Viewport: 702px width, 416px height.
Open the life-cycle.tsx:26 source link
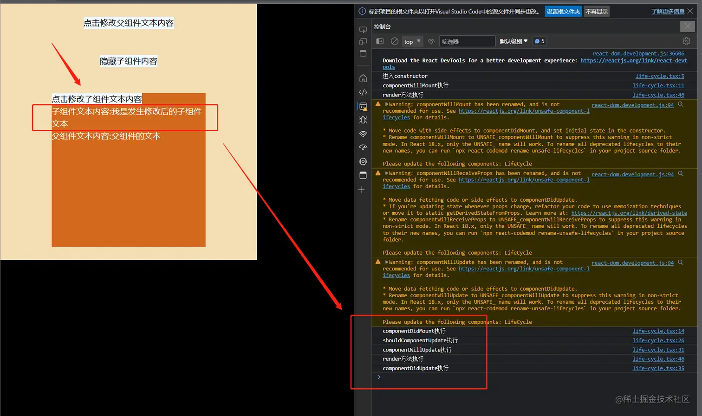coord(658,340)
